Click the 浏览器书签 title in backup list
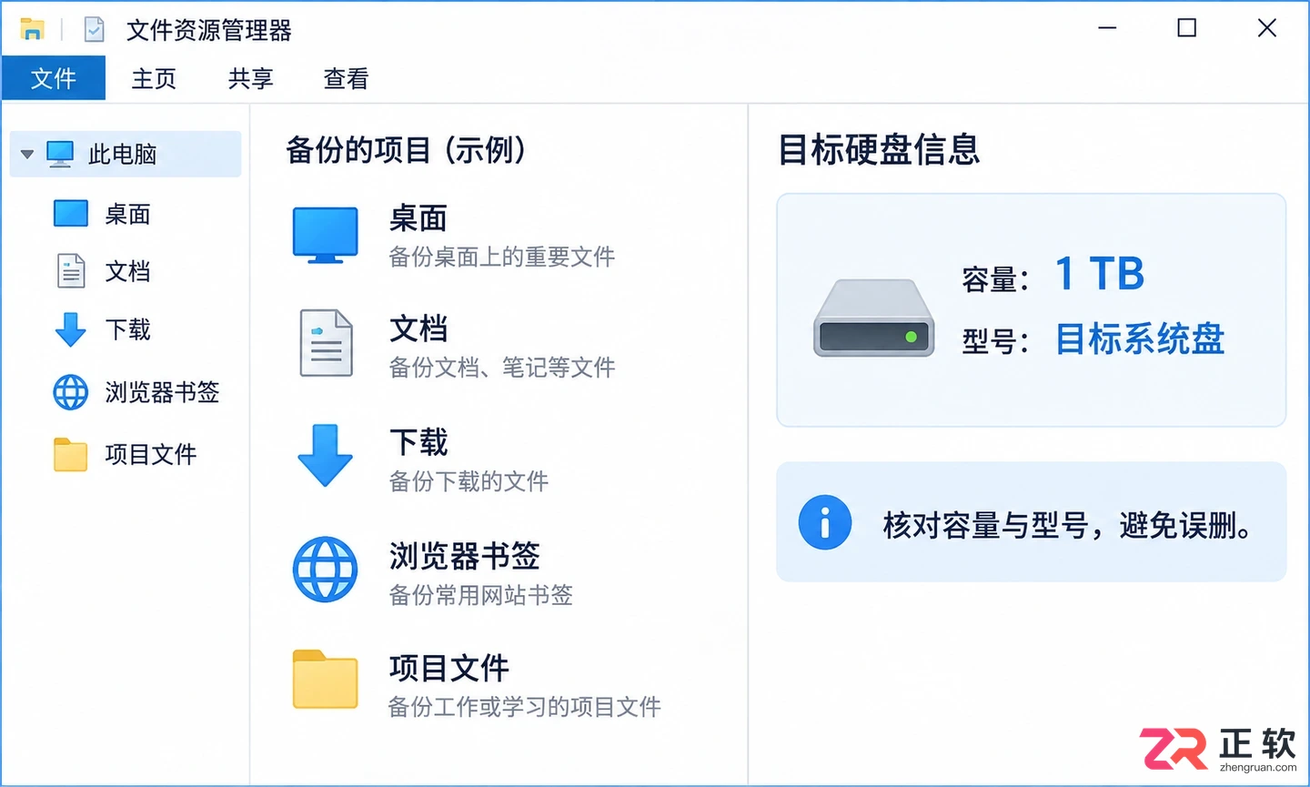Screen dimensions: 1310x787 click(x=465, y=556)
